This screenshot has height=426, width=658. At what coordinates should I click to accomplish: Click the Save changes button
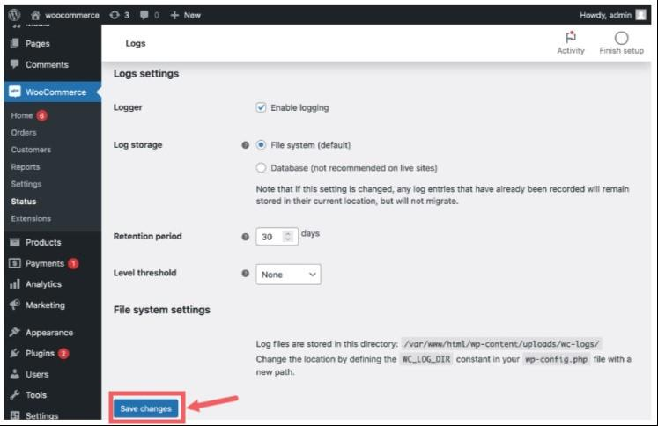tap(146, 408)
